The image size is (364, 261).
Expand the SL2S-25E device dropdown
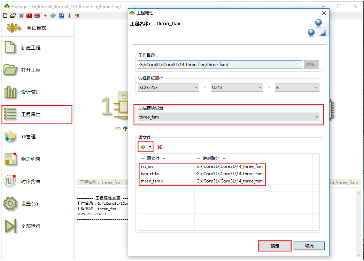(x=169, y=88)
